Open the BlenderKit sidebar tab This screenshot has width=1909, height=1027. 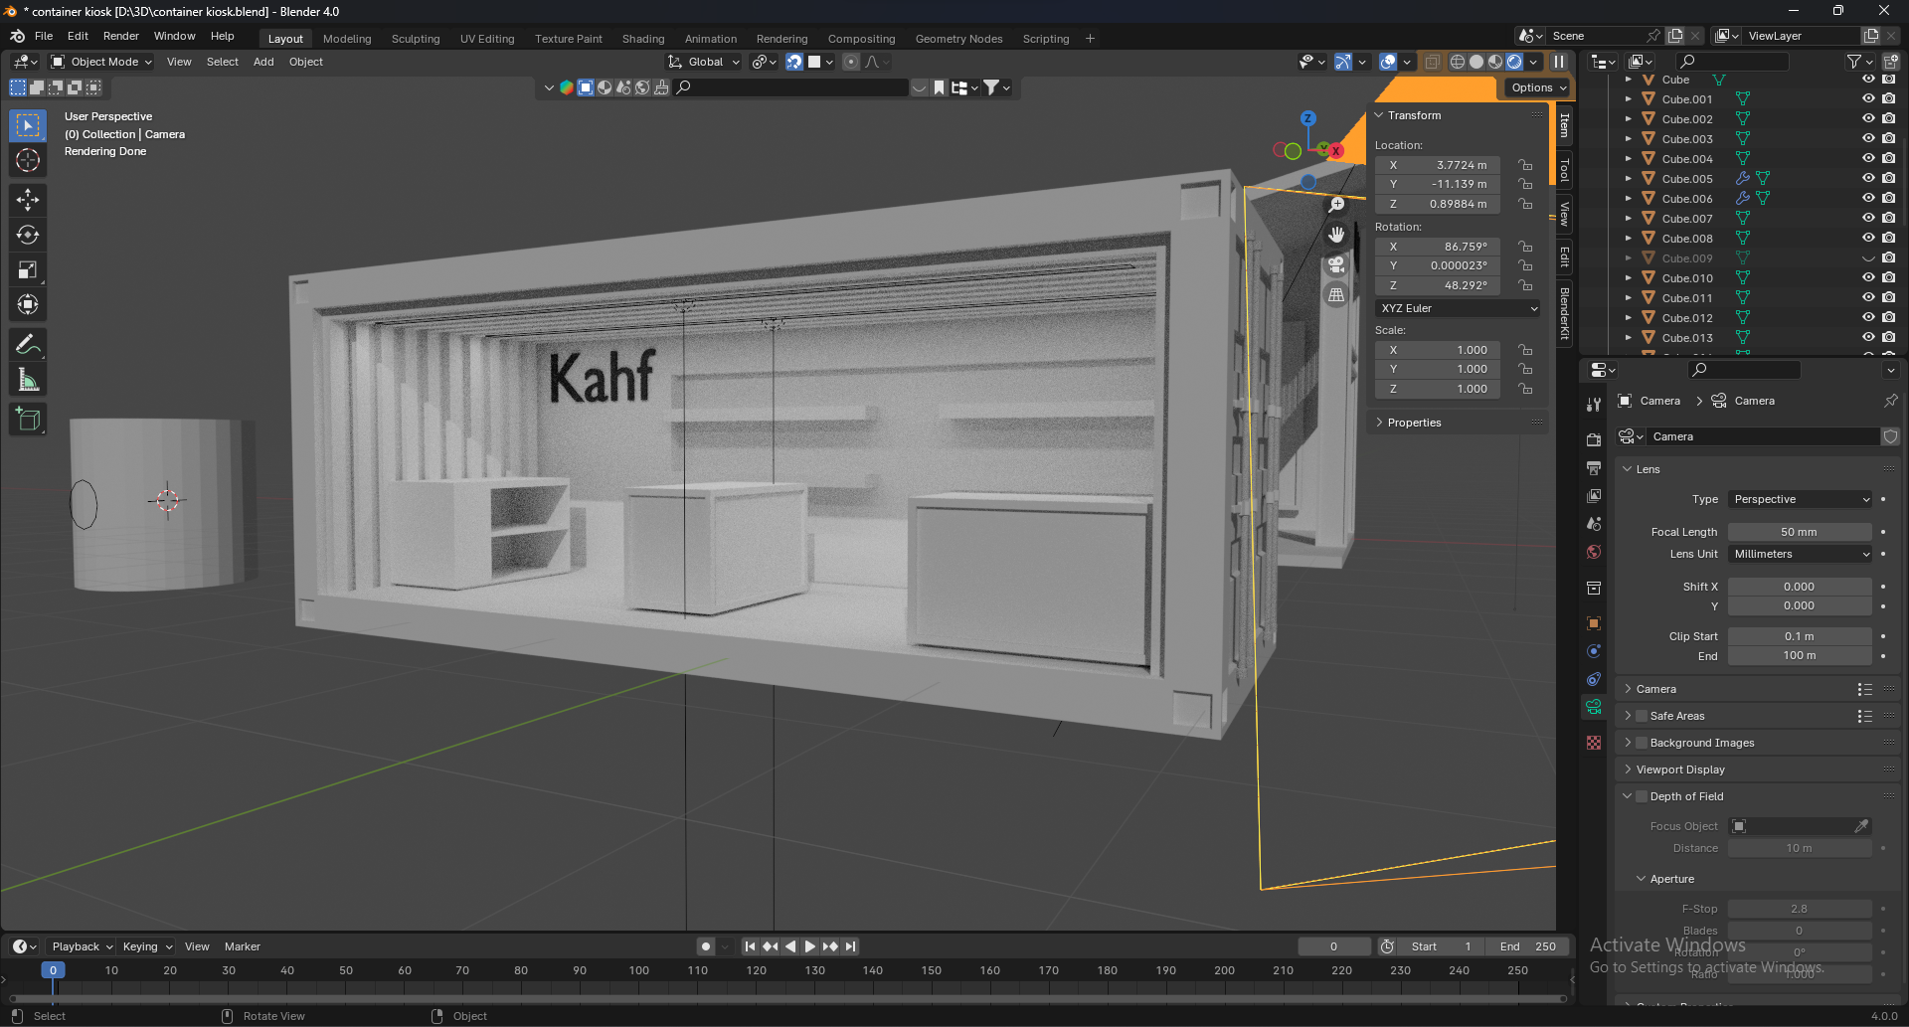(1564, 312)
